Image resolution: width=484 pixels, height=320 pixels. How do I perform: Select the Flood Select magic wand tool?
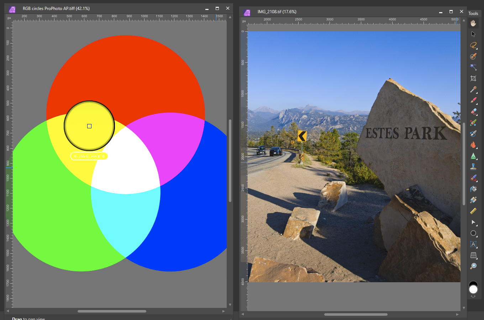473,67
